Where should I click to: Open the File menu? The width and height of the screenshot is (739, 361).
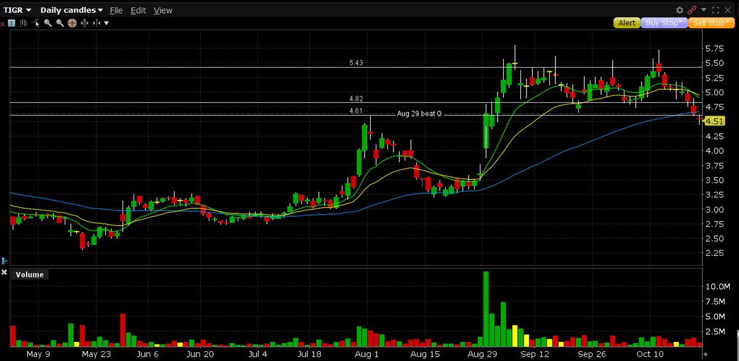pos(116,10)
